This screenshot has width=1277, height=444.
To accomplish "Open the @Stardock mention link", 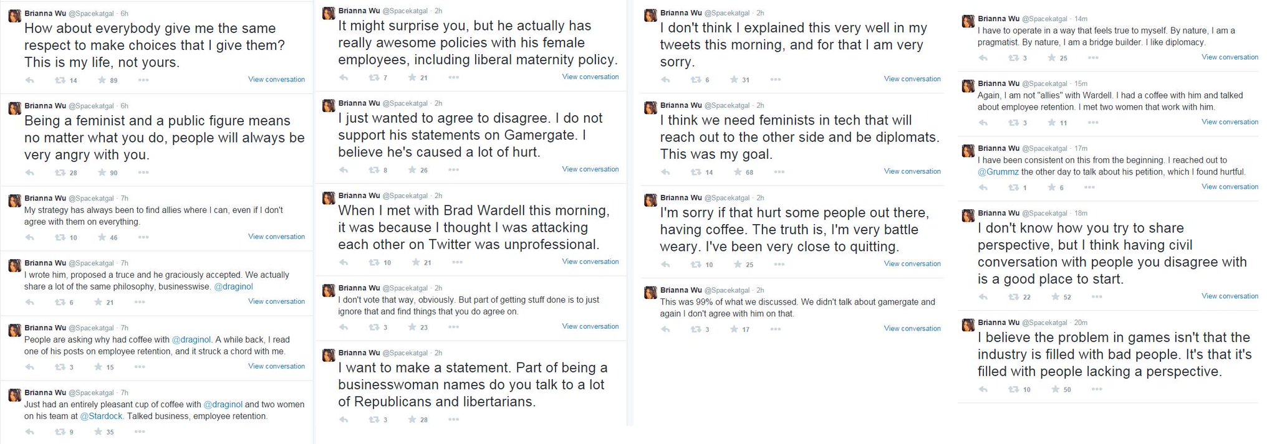I will (x=101, y=416).
